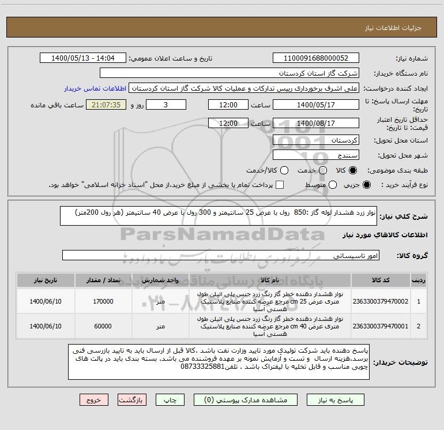The width and height of the screenshot is (444, 430).
Task: Click the شرح کلی نیاز description box
Action: coord(219,216)
